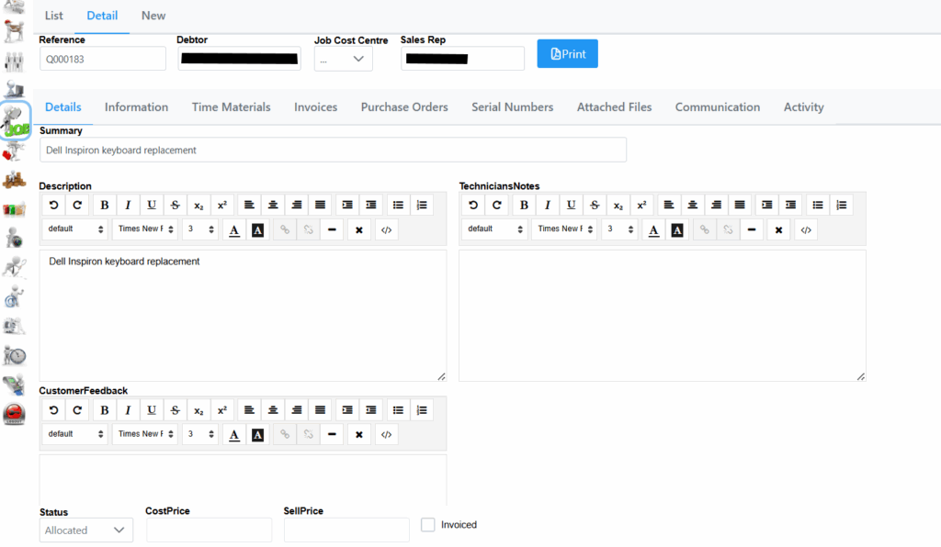The image size is (941, 547).
Task: Click the code view icon in the Description toolbar
Action: point(386,229)
